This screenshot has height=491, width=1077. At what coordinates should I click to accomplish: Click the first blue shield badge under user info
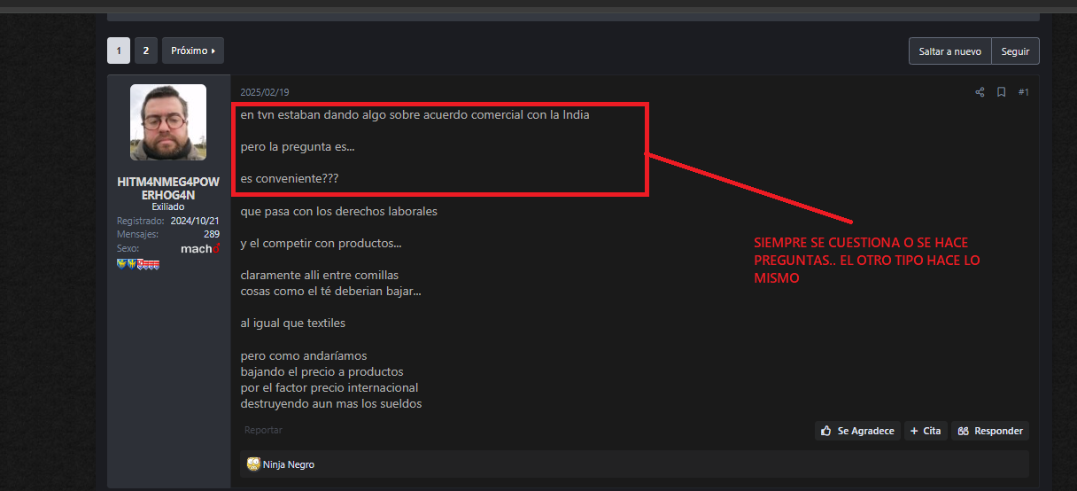click(x=120, y=264)
